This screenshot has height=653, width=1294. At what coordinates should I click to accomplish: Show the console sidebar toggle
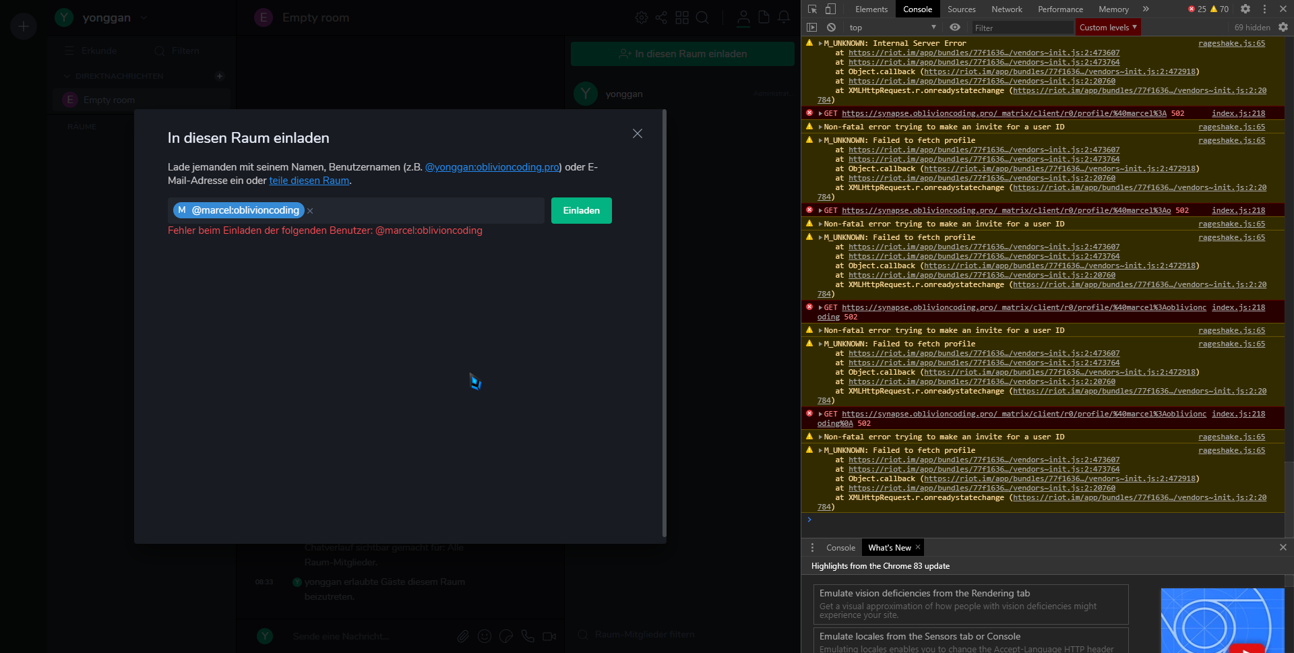pos(812,27)
